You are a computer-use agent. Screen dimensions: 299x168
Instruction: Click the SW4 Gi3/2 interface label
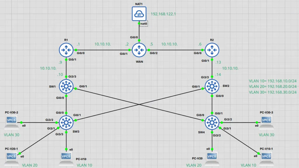[228, 119]
